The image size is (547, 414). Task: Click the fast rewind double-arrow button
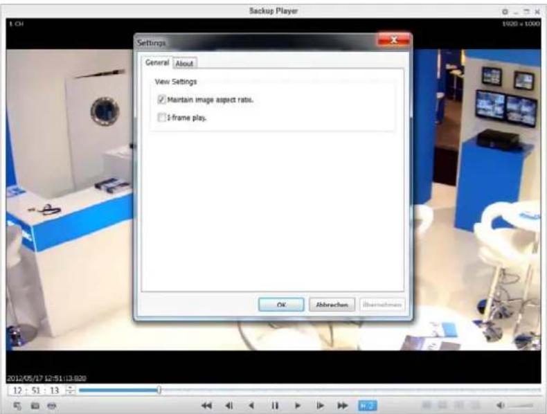pos(206,406)
